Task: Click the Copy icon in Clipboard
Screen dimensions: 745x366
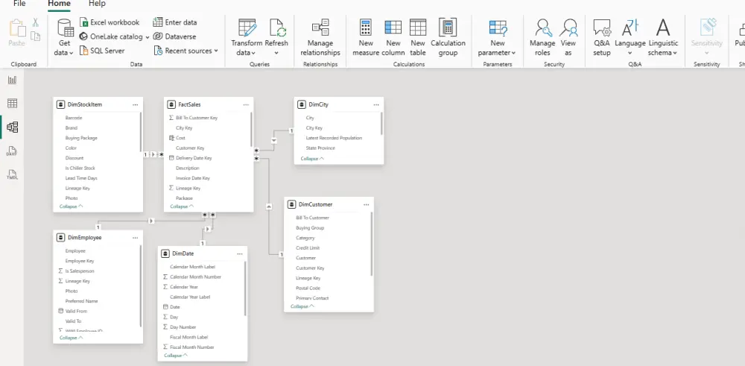Action: 36,36
